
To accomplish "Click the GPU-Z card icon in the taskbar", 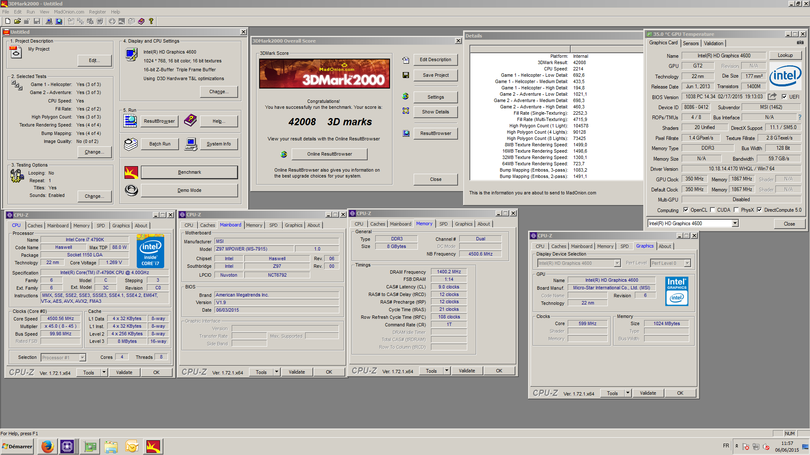I will [x=90, y=446].
